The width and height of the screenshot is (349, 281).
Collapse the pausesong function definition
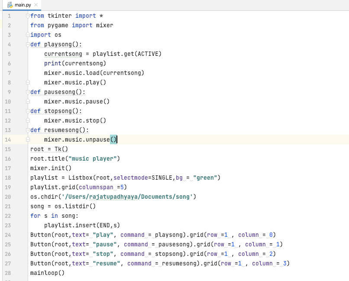(28, 92)
